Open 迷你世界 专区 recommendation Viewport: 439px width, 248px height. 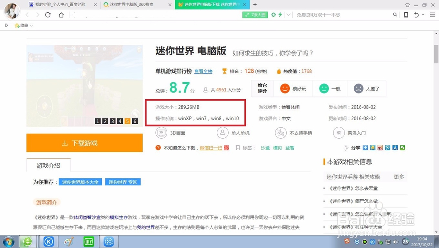[x=123, y=182]
